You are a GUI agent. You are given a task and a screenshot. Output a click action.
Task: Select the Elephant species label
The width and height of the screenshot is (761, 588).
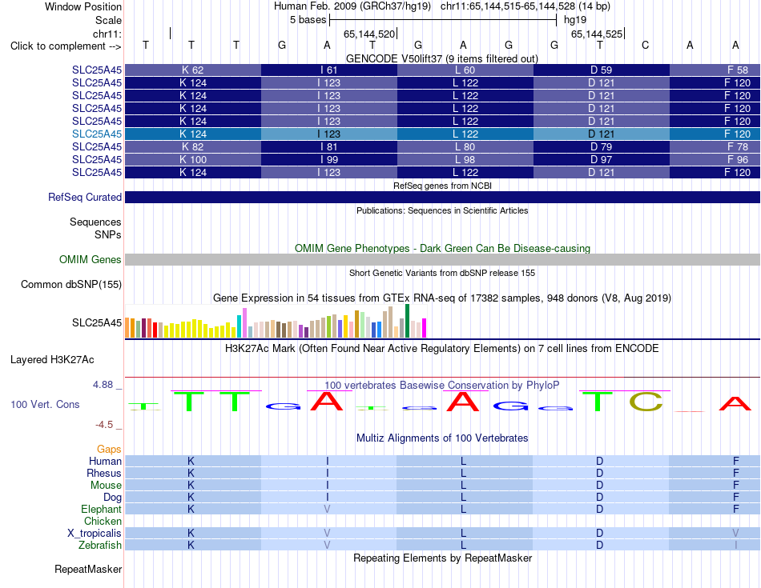click(x=102, y=510)
